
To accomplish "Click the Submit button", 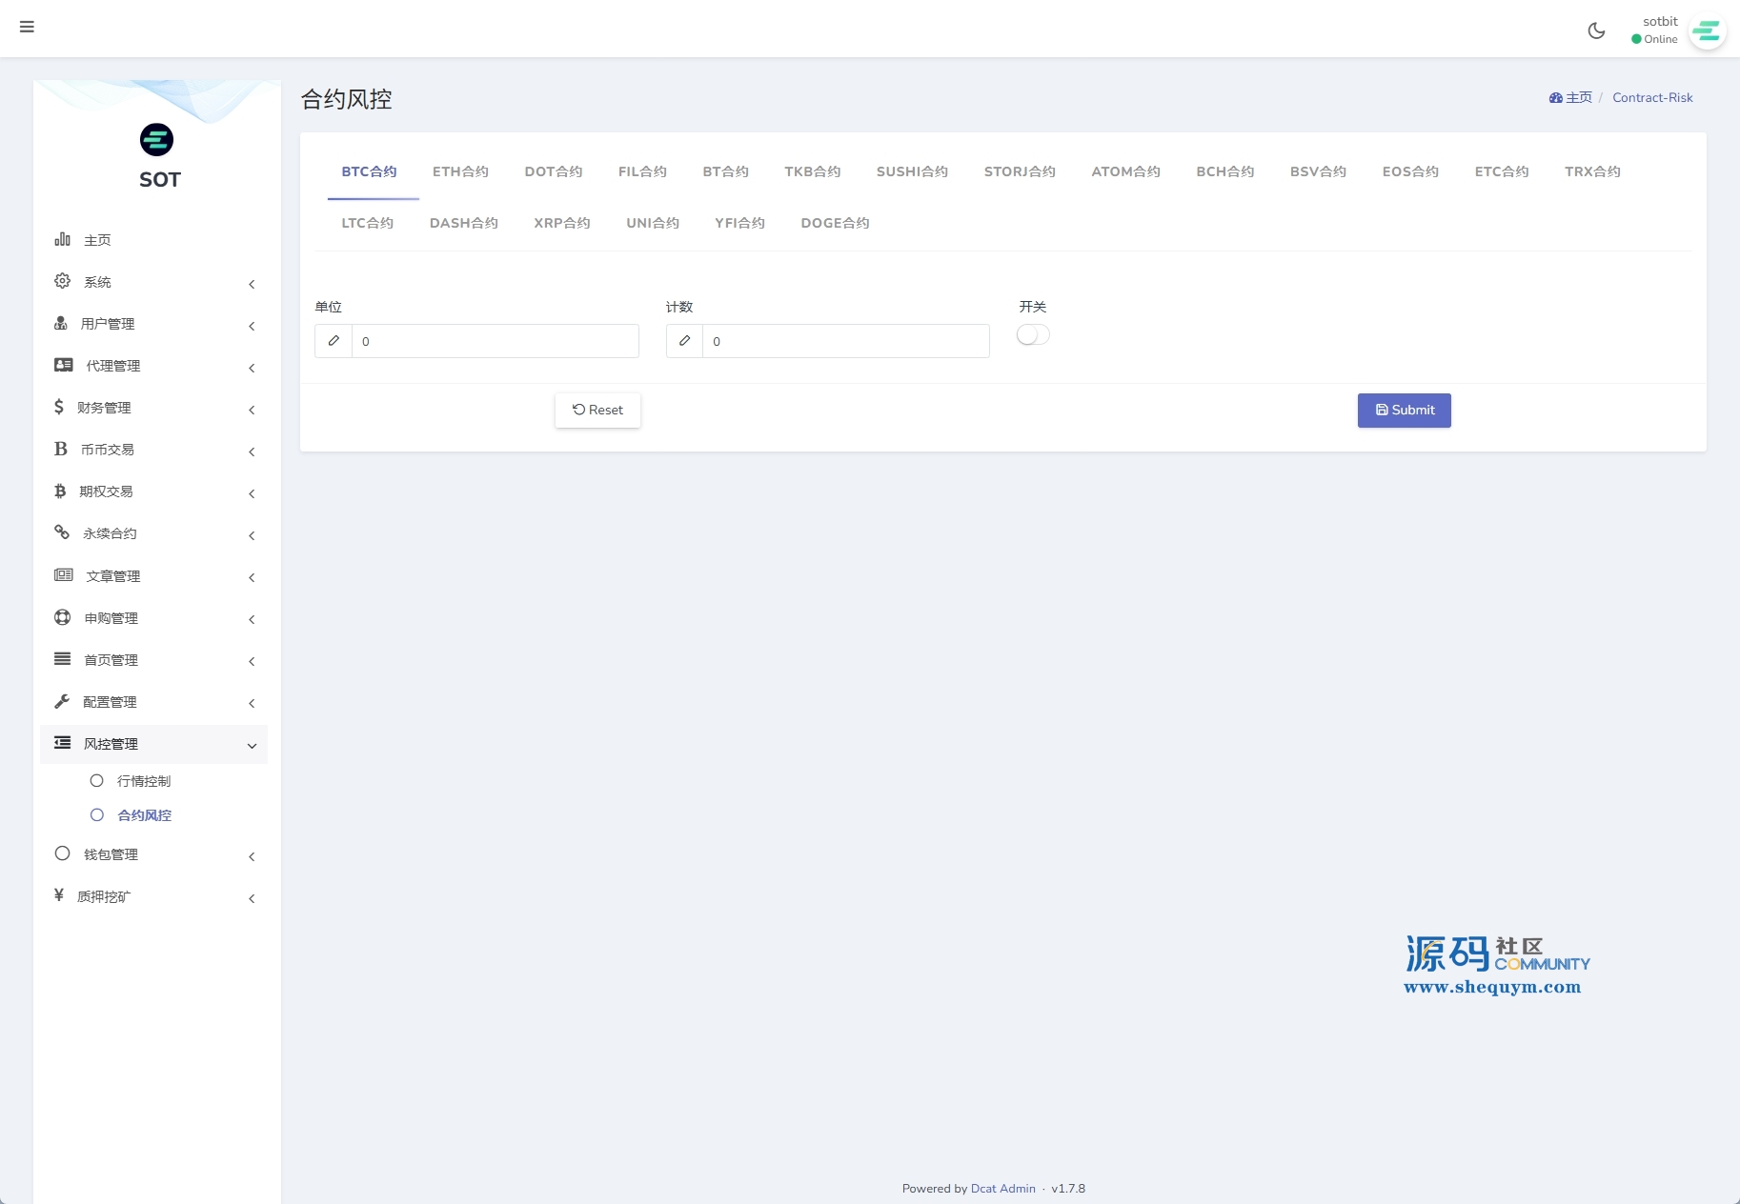I will (1404, 411).
